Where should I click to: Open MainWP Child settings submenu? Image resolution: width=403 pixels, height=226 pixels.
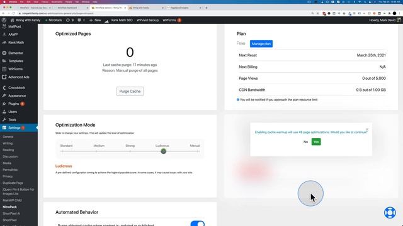tap(12, 200)
